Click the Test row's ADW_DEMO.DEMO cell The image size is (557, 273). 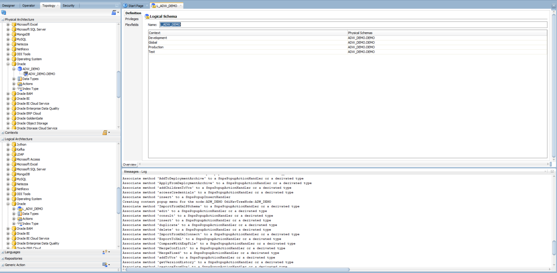[447, 52]
